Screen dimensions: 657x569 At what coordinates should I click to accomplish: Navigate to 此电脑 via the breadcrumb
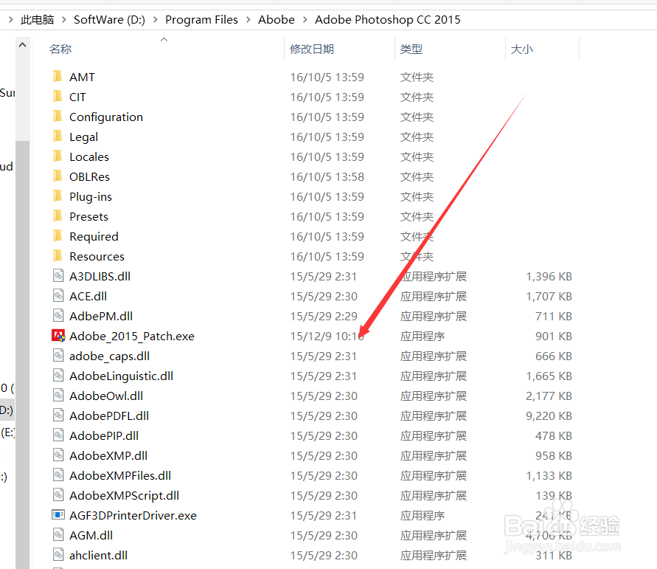click(38, 20)
